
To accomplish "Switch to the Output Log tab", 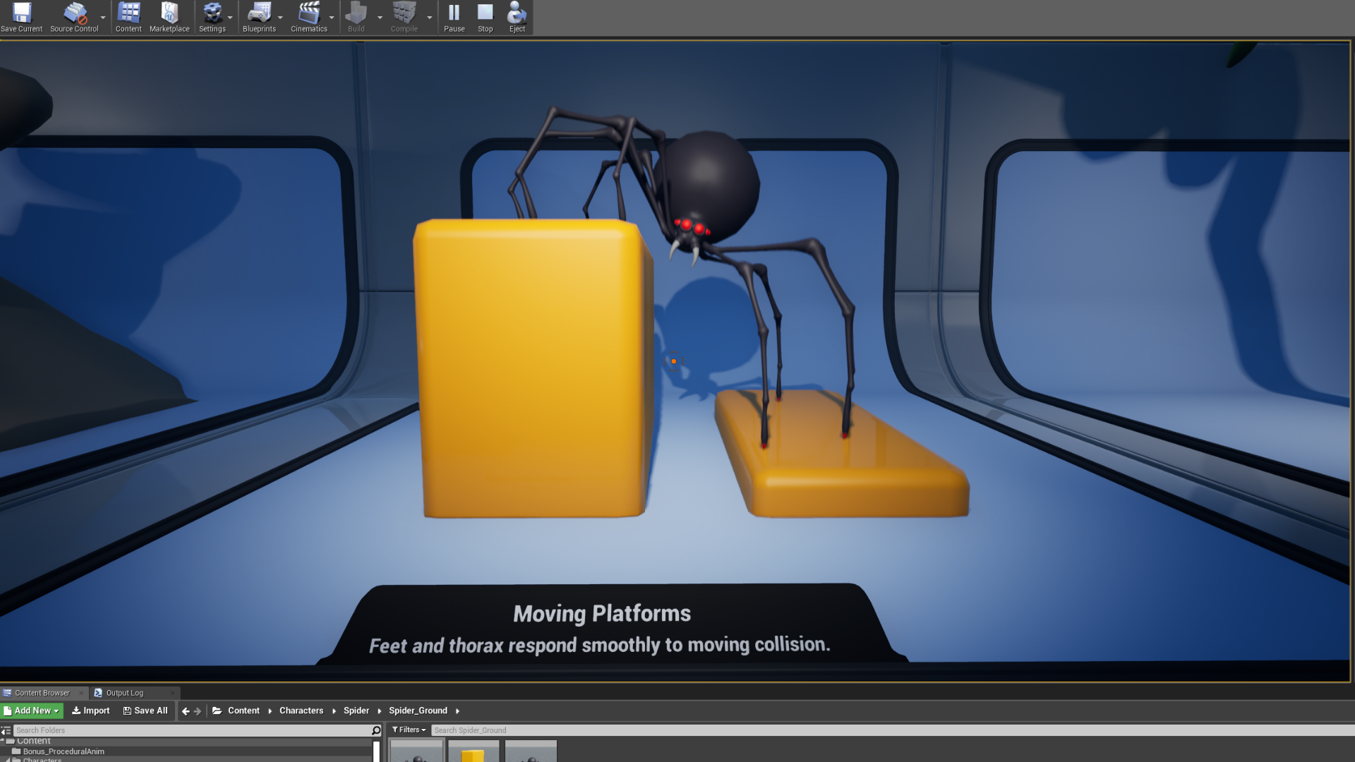I will 124,693.
